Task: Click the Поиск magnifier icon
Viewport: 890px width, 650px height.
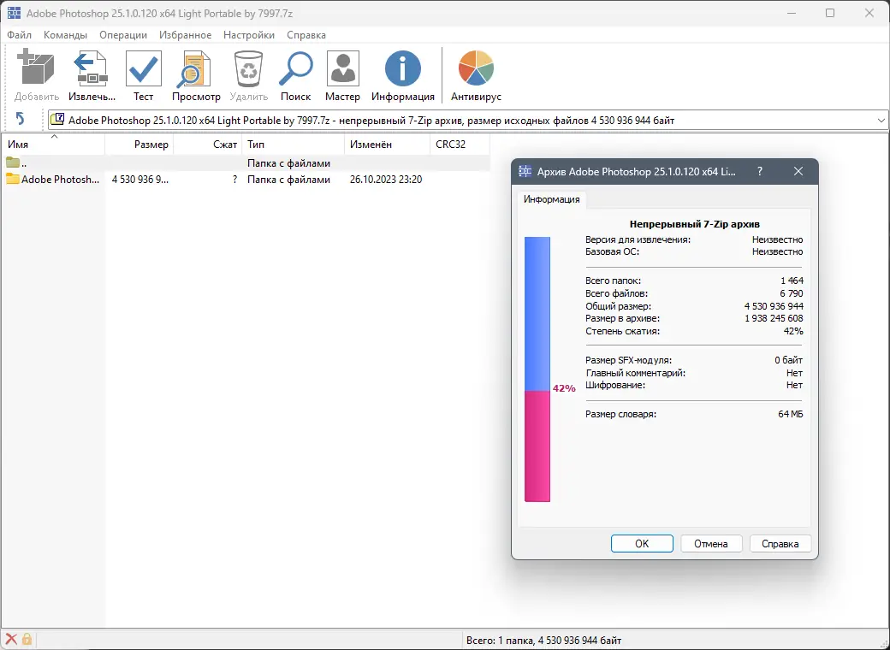Action: pyautogui.click(x=295, y=68)
